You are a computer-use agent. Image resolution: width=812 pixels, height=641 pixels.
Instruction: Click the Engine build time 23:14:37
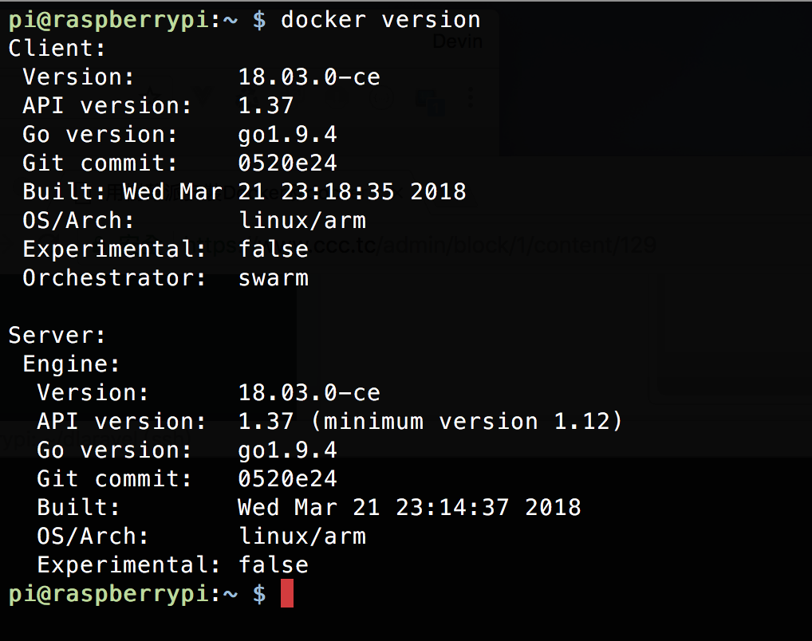click(x=452, y=507)
